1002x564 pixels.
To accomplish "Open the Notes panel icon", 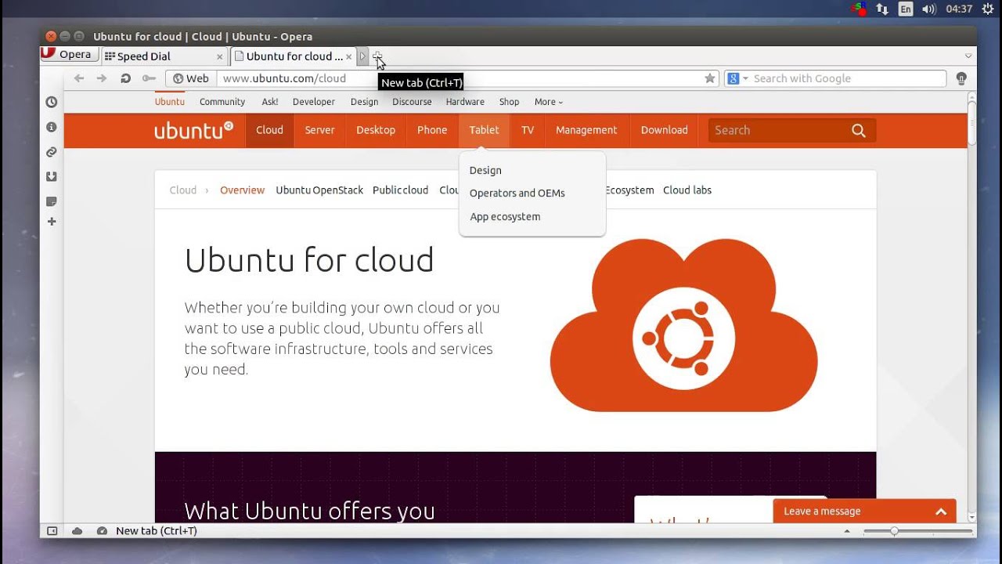I will point(52,201).
